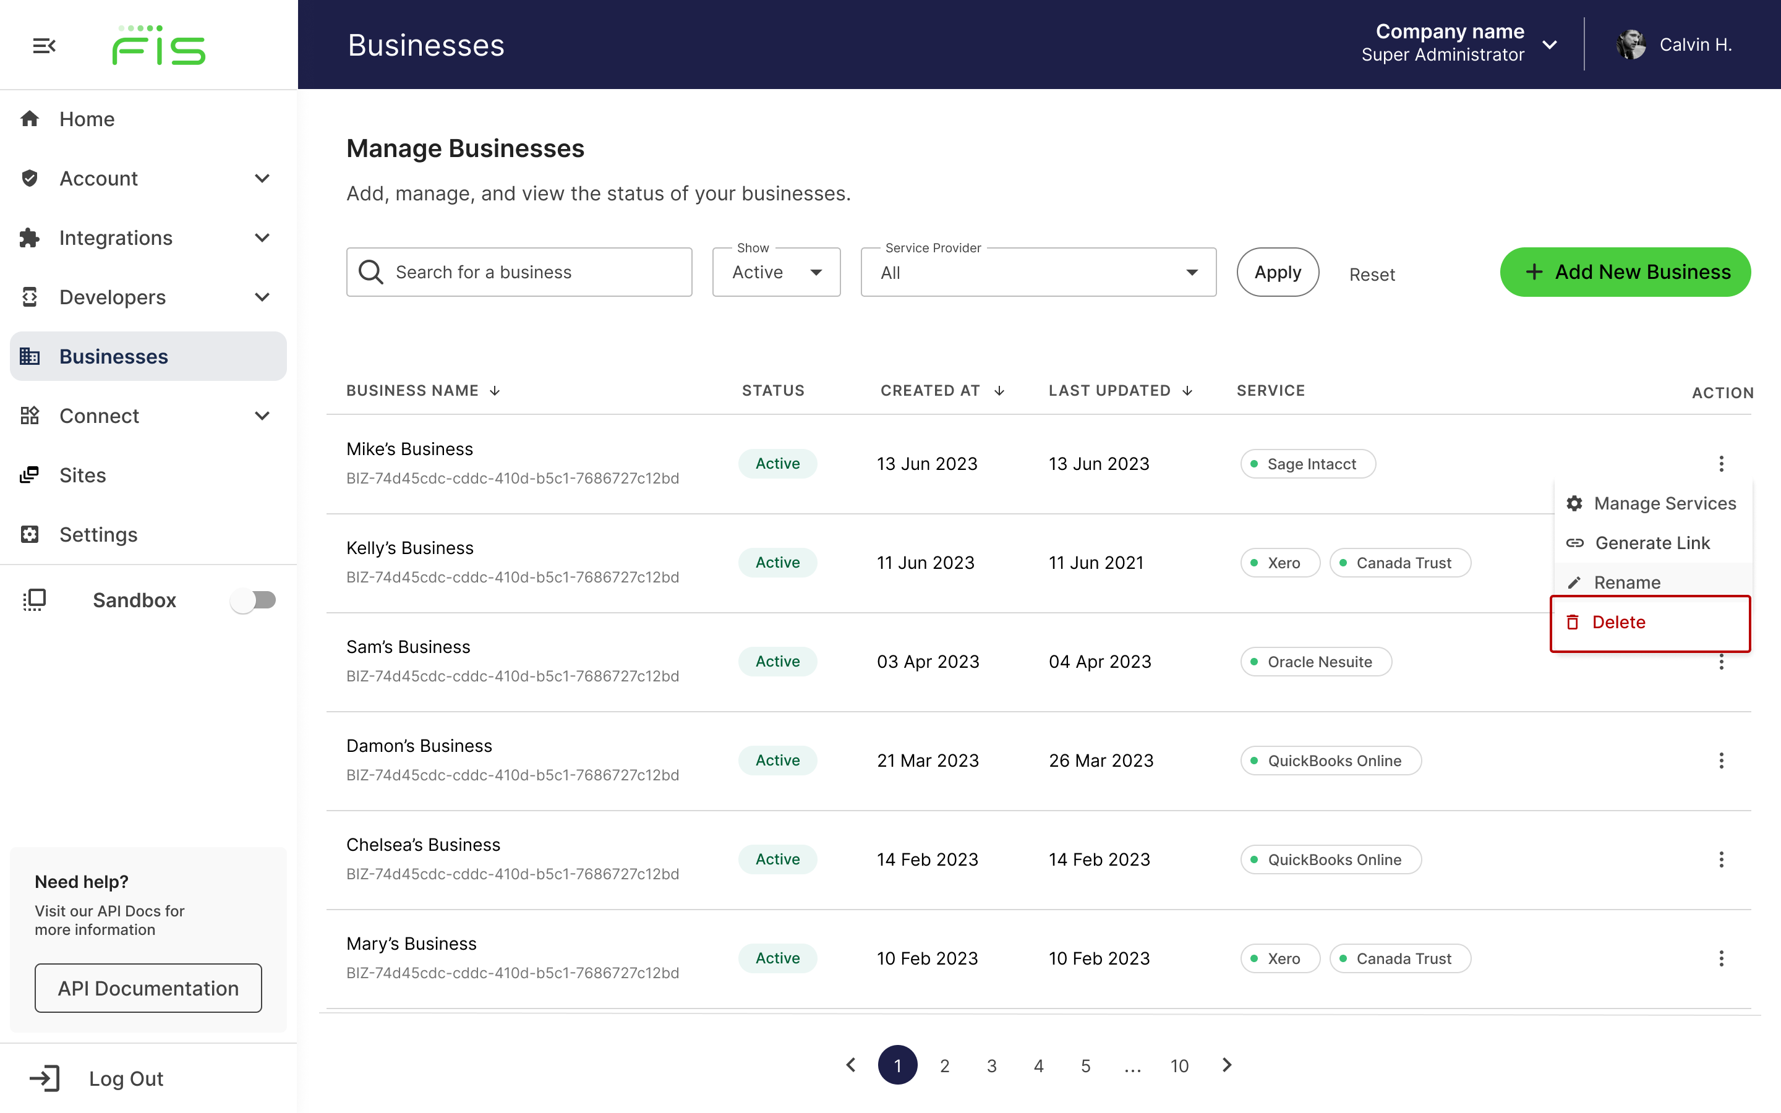Open action menu for Damon's Business
This screenshot has width=1781, height=1113.
pyautogui.click(x=1722, y=759)
